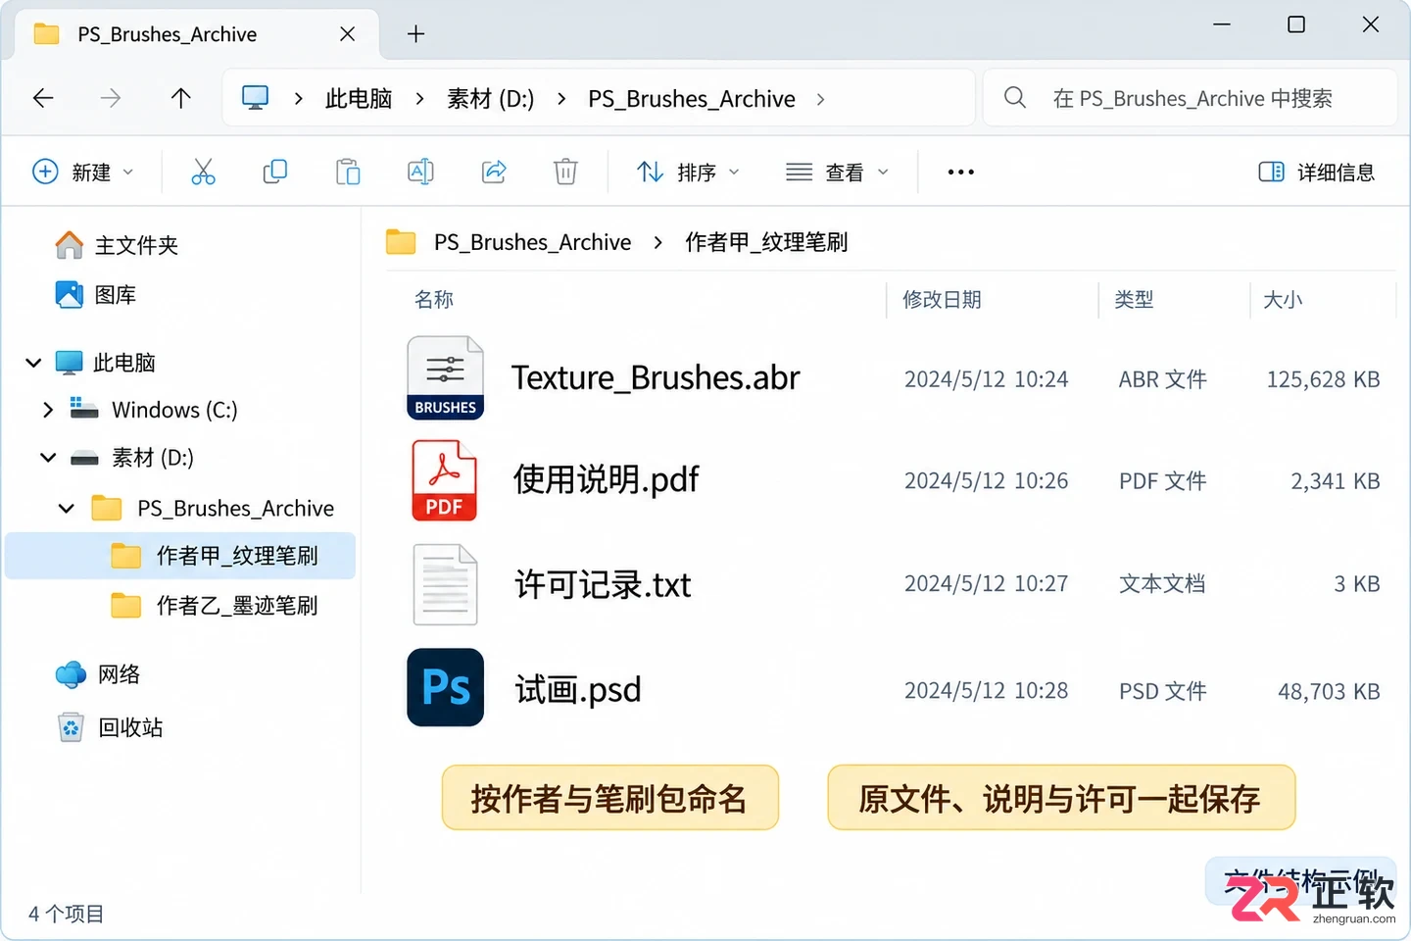This screenshot has height=941, width=1411.
Task: Delete with the trash can icon
Action: click(565, 173)
